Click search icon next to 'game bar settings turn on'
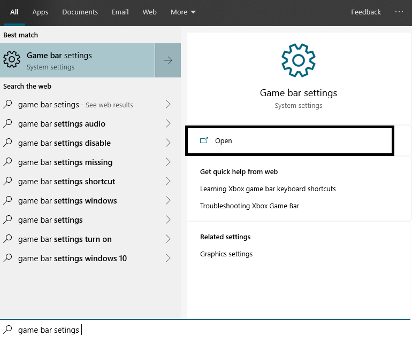The image size is (412, 337). tap(8, 239)
